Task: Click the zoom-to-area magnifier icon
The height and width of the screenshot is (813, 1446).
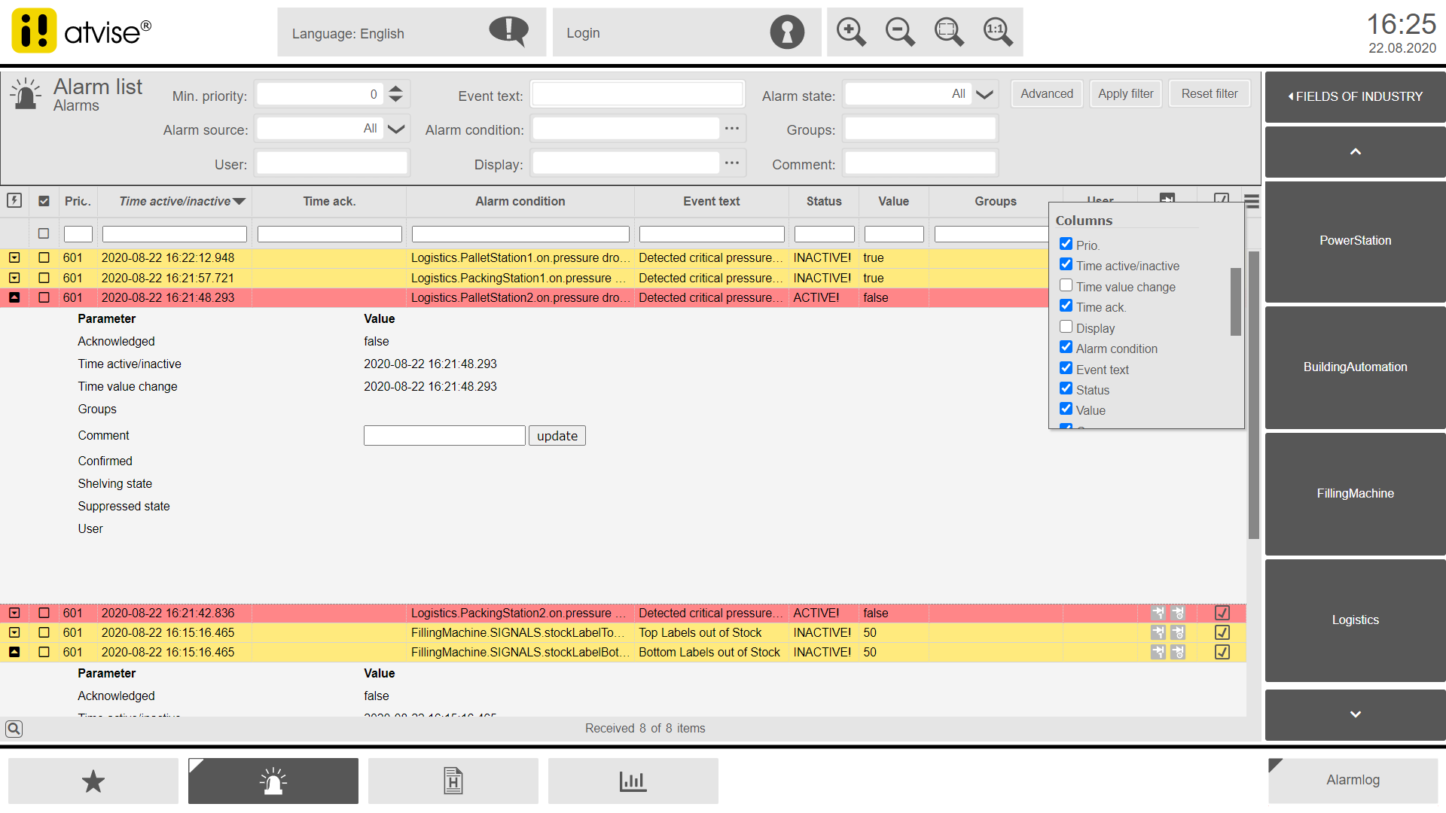Action: point(949,32)
